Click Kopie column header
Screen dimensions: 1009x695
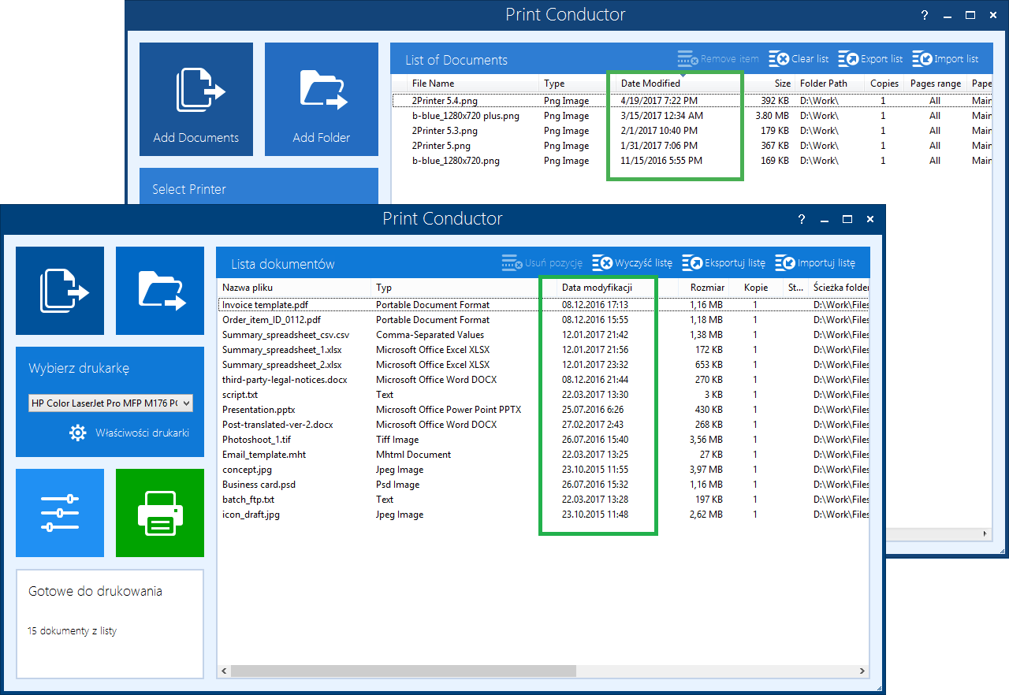756,288
